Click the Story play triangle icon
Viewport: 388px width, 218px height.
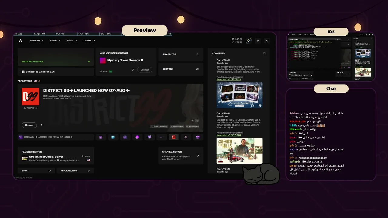tap(50, 171)
